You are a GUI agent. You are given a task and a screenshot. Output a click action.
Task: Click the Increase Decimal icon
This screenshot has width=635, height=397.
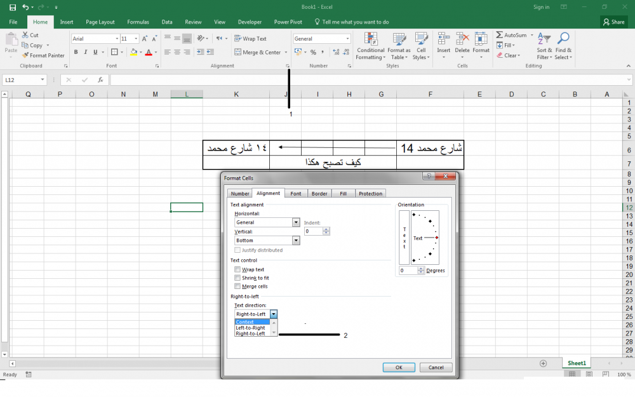pos(336,52)
